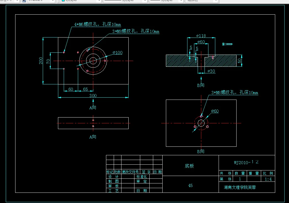Select the 50 thickness dimension text

tap(239, 61)
